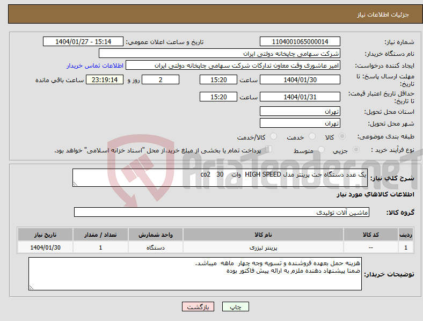Click the goods group field ماشین آلات تولیدی
Image resolution: width=423 pixels, height=321 pixels.
tap(222, 212)
